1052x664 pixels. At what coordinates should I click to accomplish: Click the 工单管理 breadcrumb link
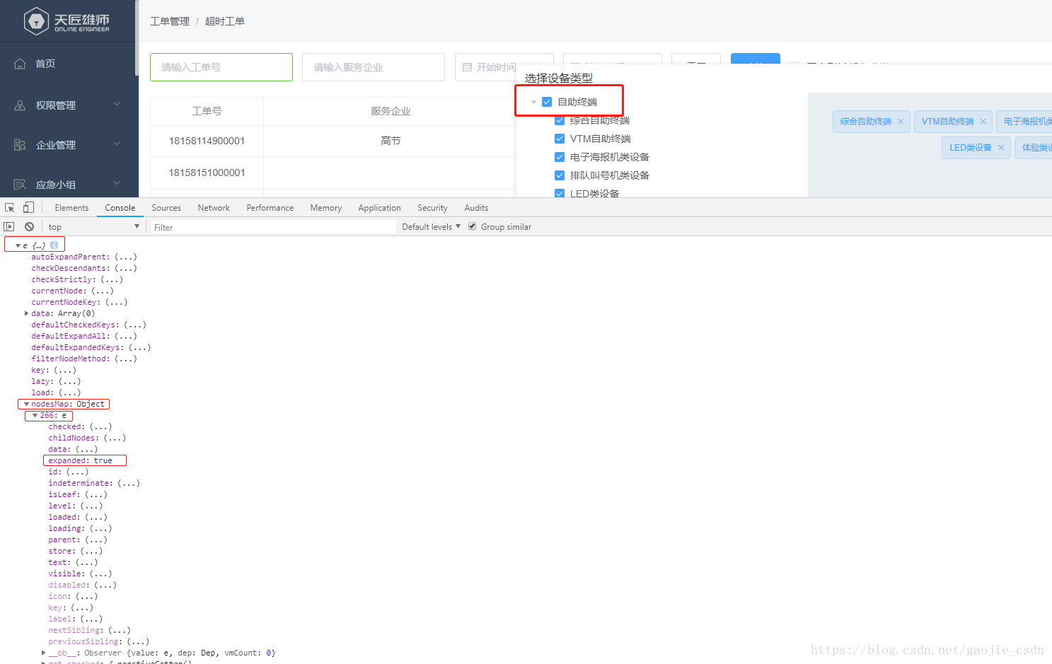(x=170, y=21)
